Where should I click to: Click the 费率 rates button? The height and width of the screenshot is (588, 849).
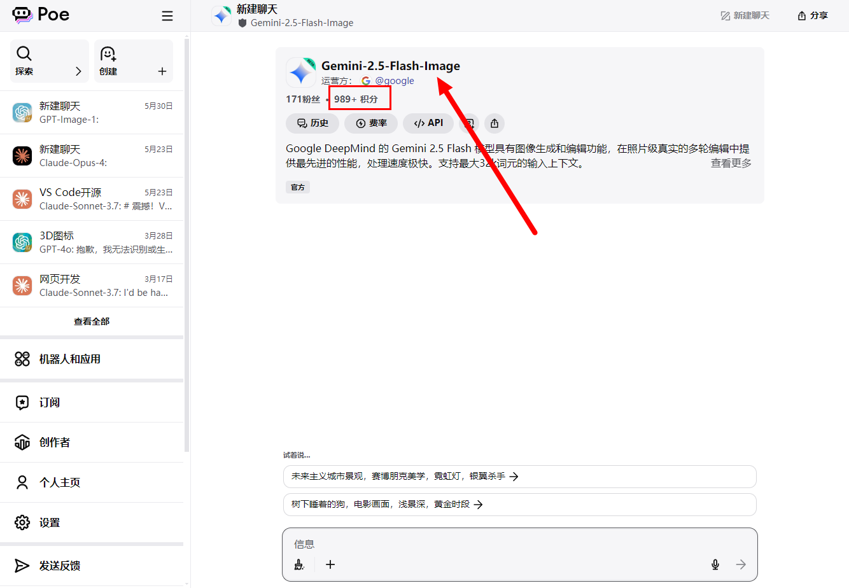371,123
